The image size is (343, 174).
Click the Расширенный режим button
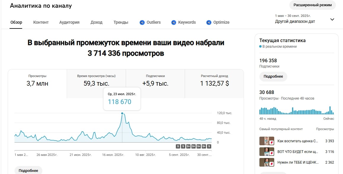(x=312, y=5)
